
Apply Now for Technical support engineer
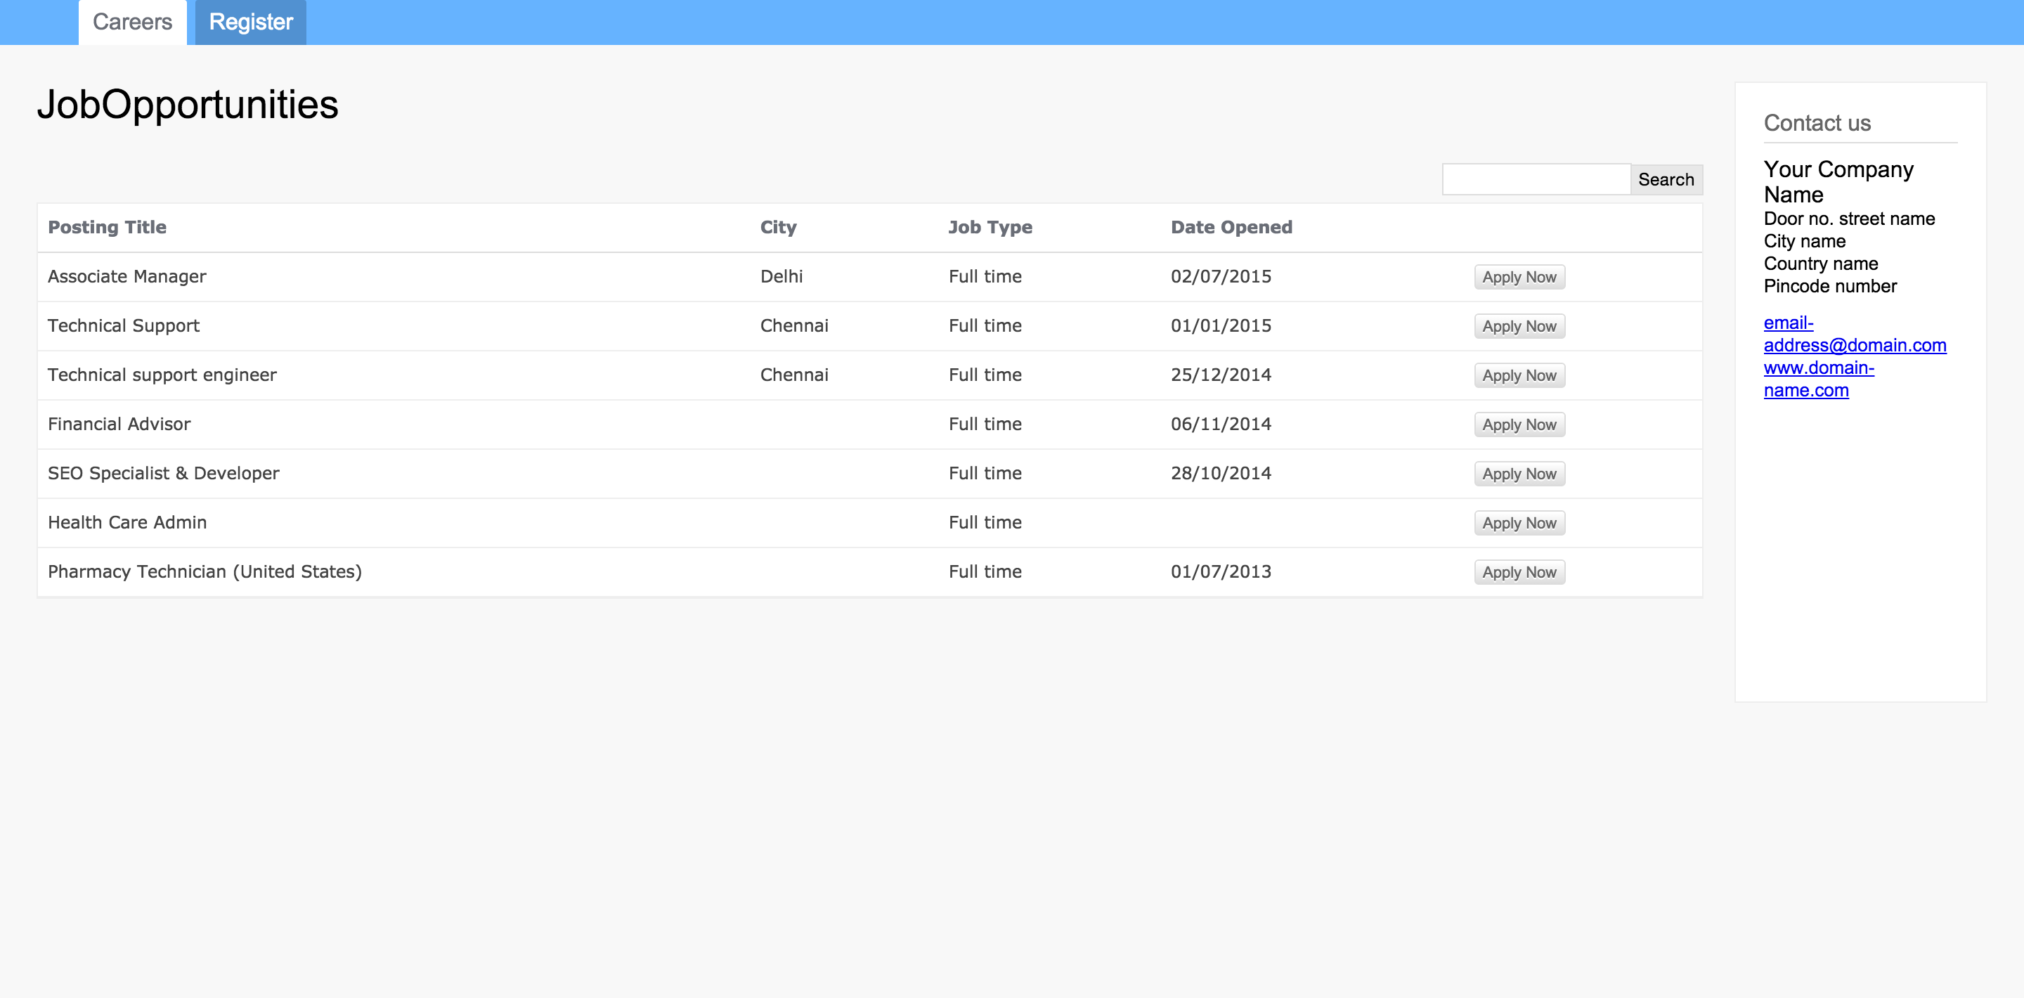coord(1519,375)
